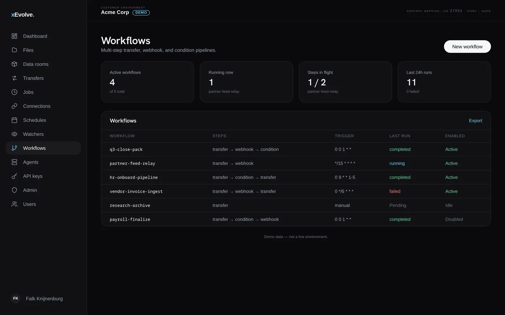Click the Acme Corp environment name
The width and height of the screenshot is (505, 315).
(115, 12)
